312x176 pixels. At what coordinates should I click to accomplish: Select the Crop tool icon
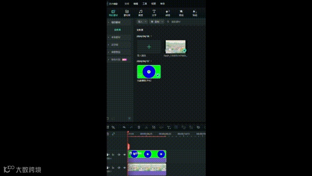tap(154, 127)
